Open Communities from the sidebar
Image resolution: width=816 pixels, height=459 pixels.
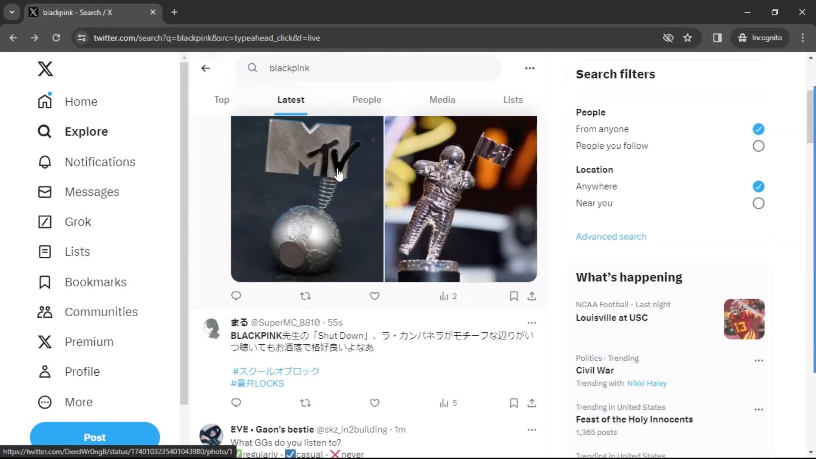point(88,312)
